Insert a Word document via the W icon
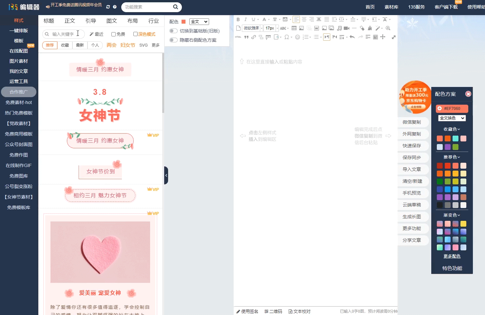Viewport: 485px width, 315px height. pyautogui.click(x=316, y=28)
